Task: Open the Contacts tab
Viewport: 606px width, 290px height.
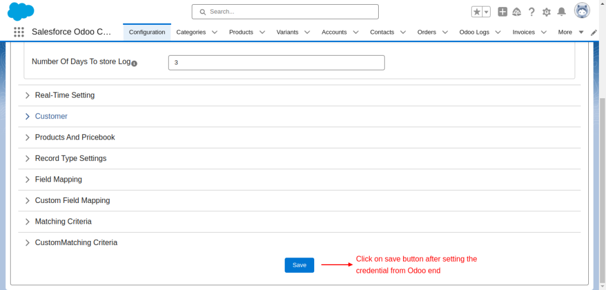Action: tap(382, 32)
